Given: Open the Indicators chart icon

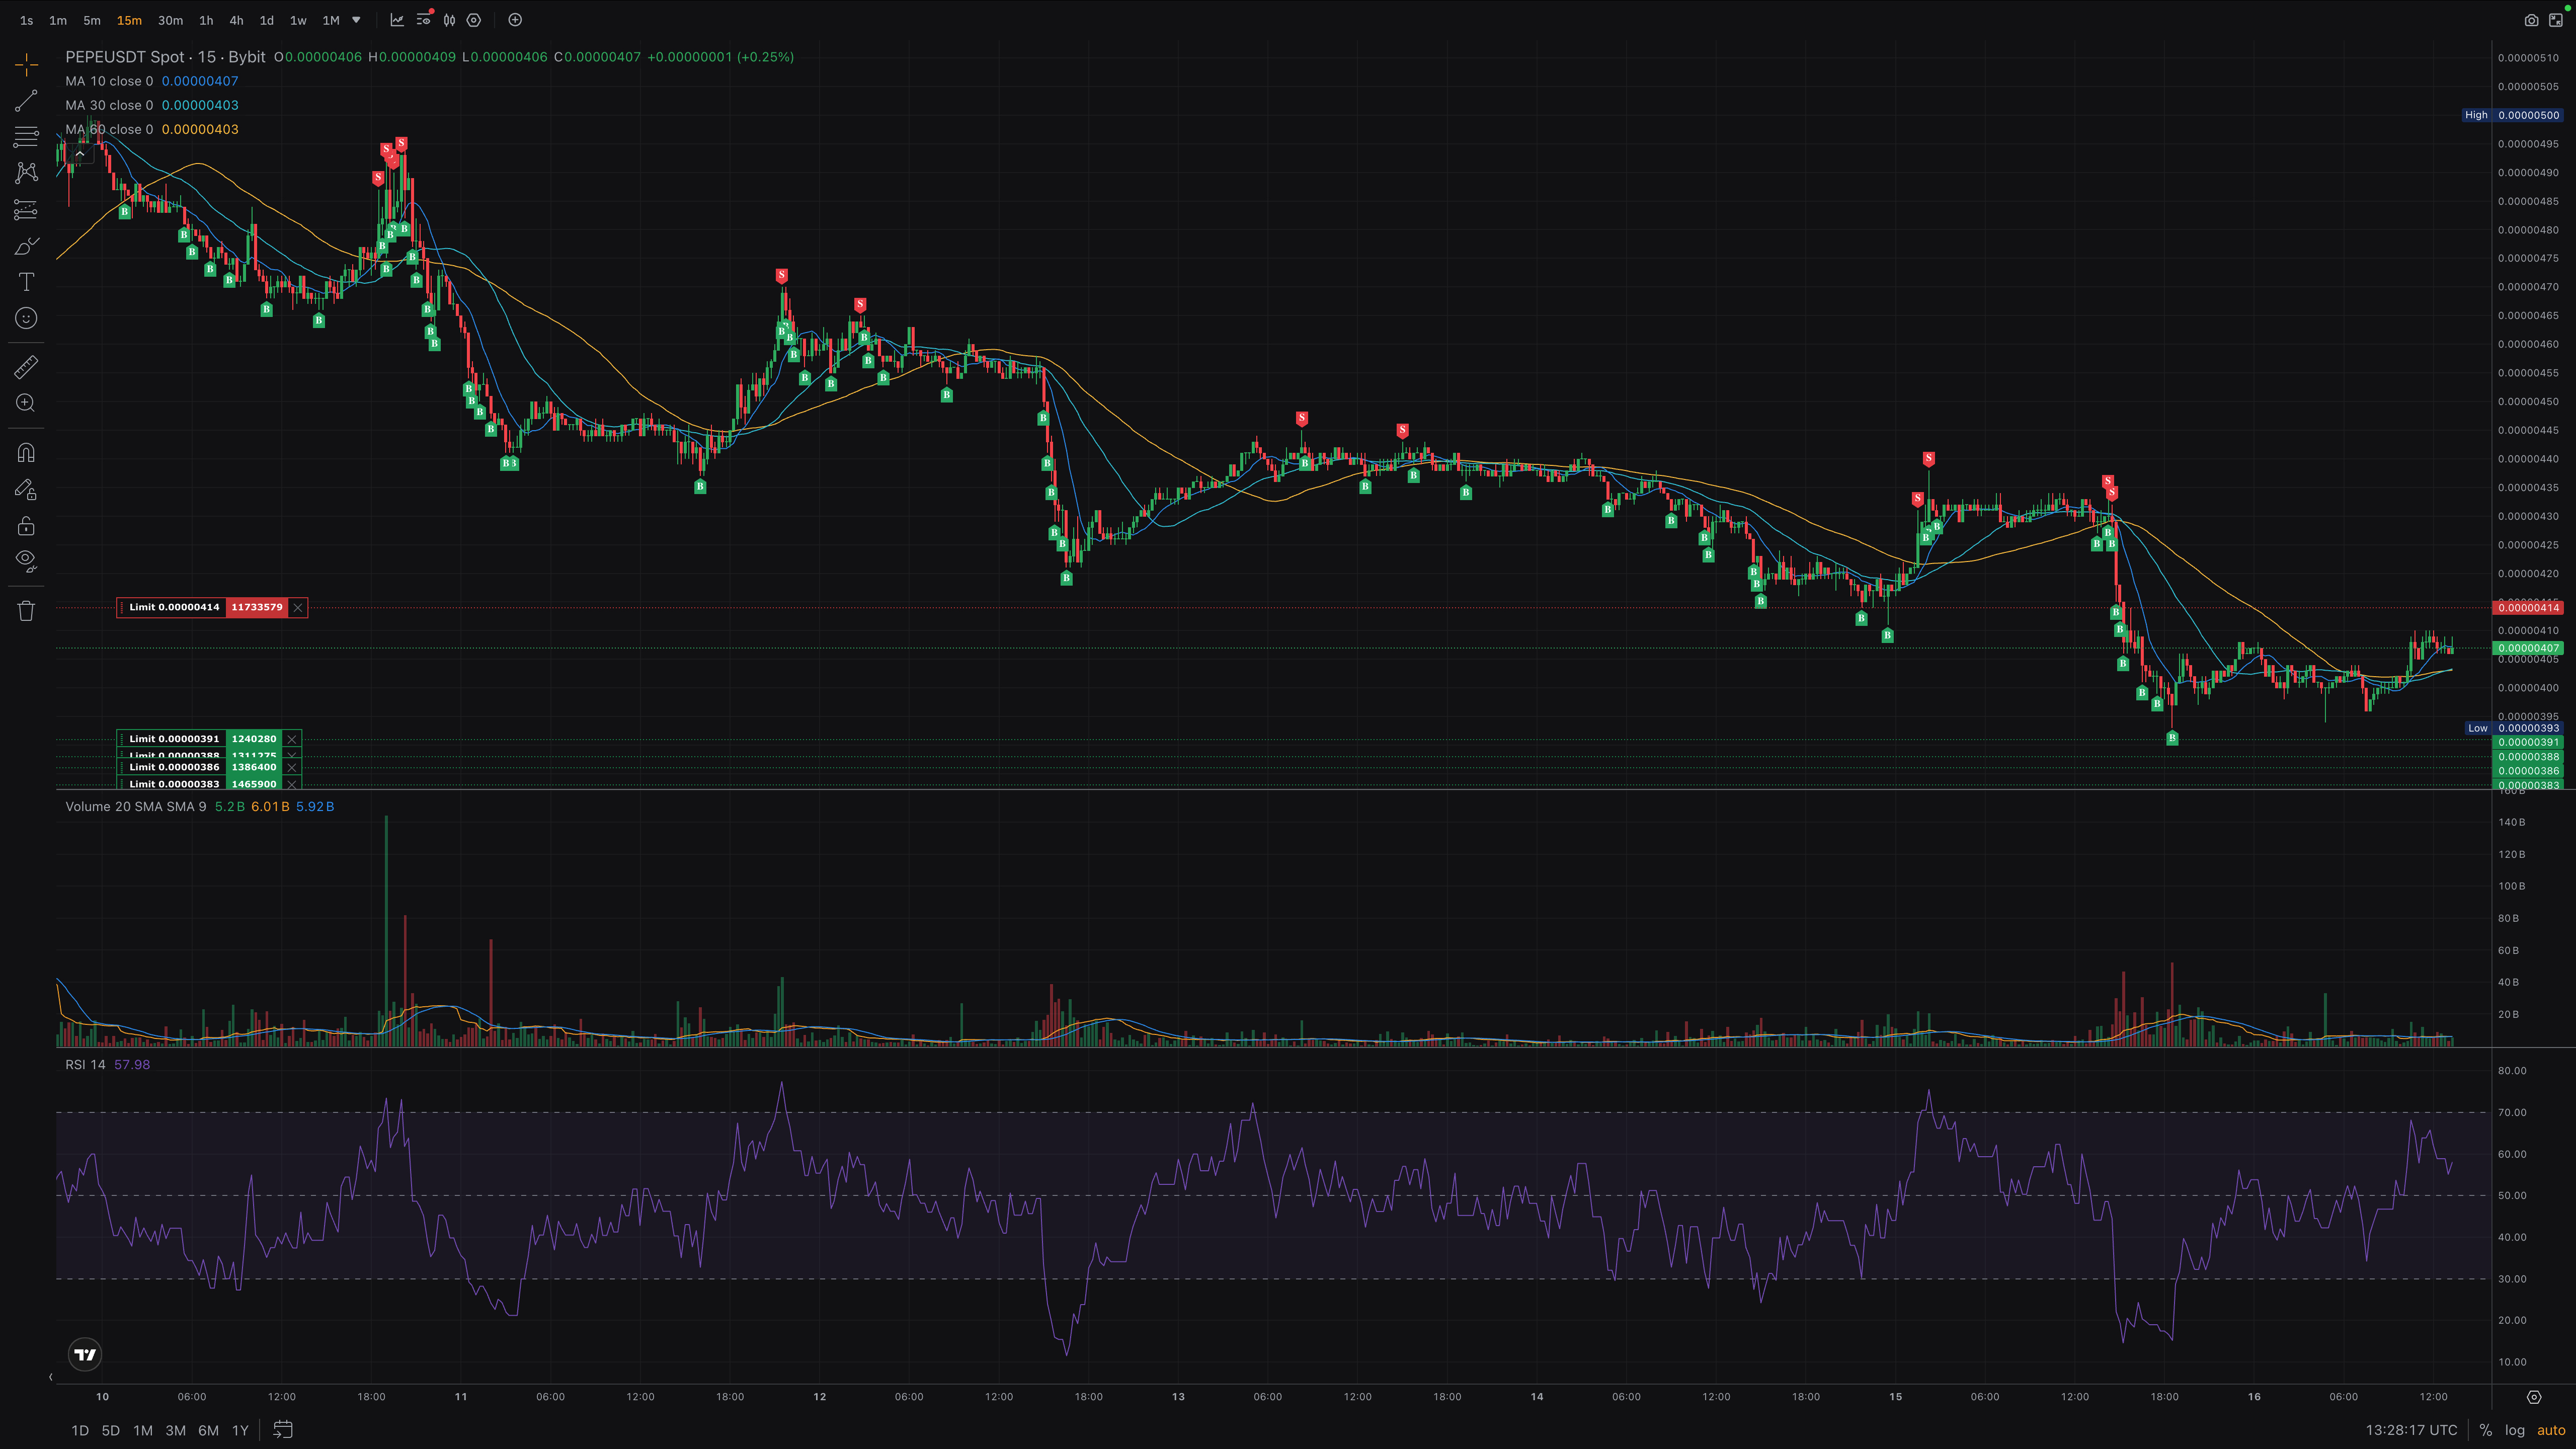Looking at the screenshot, I should [397, 20].
